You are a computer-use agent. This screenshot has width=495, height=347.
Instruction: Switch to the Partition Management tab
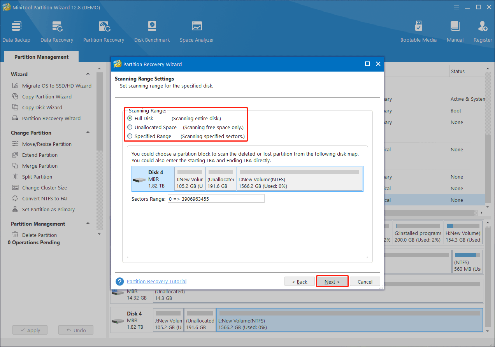point(41,57)
